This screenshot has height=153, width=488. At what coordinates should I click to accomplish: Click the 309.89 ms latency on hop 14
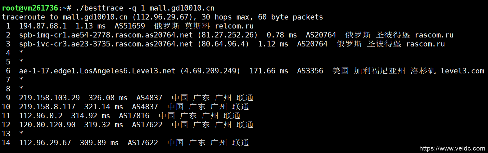tap(99, 143)
